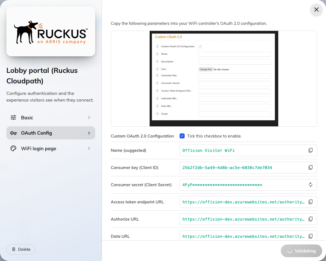Copy the suggested Name value
The height and width of the screenshot is (261, 326).
tap(310, 150)
